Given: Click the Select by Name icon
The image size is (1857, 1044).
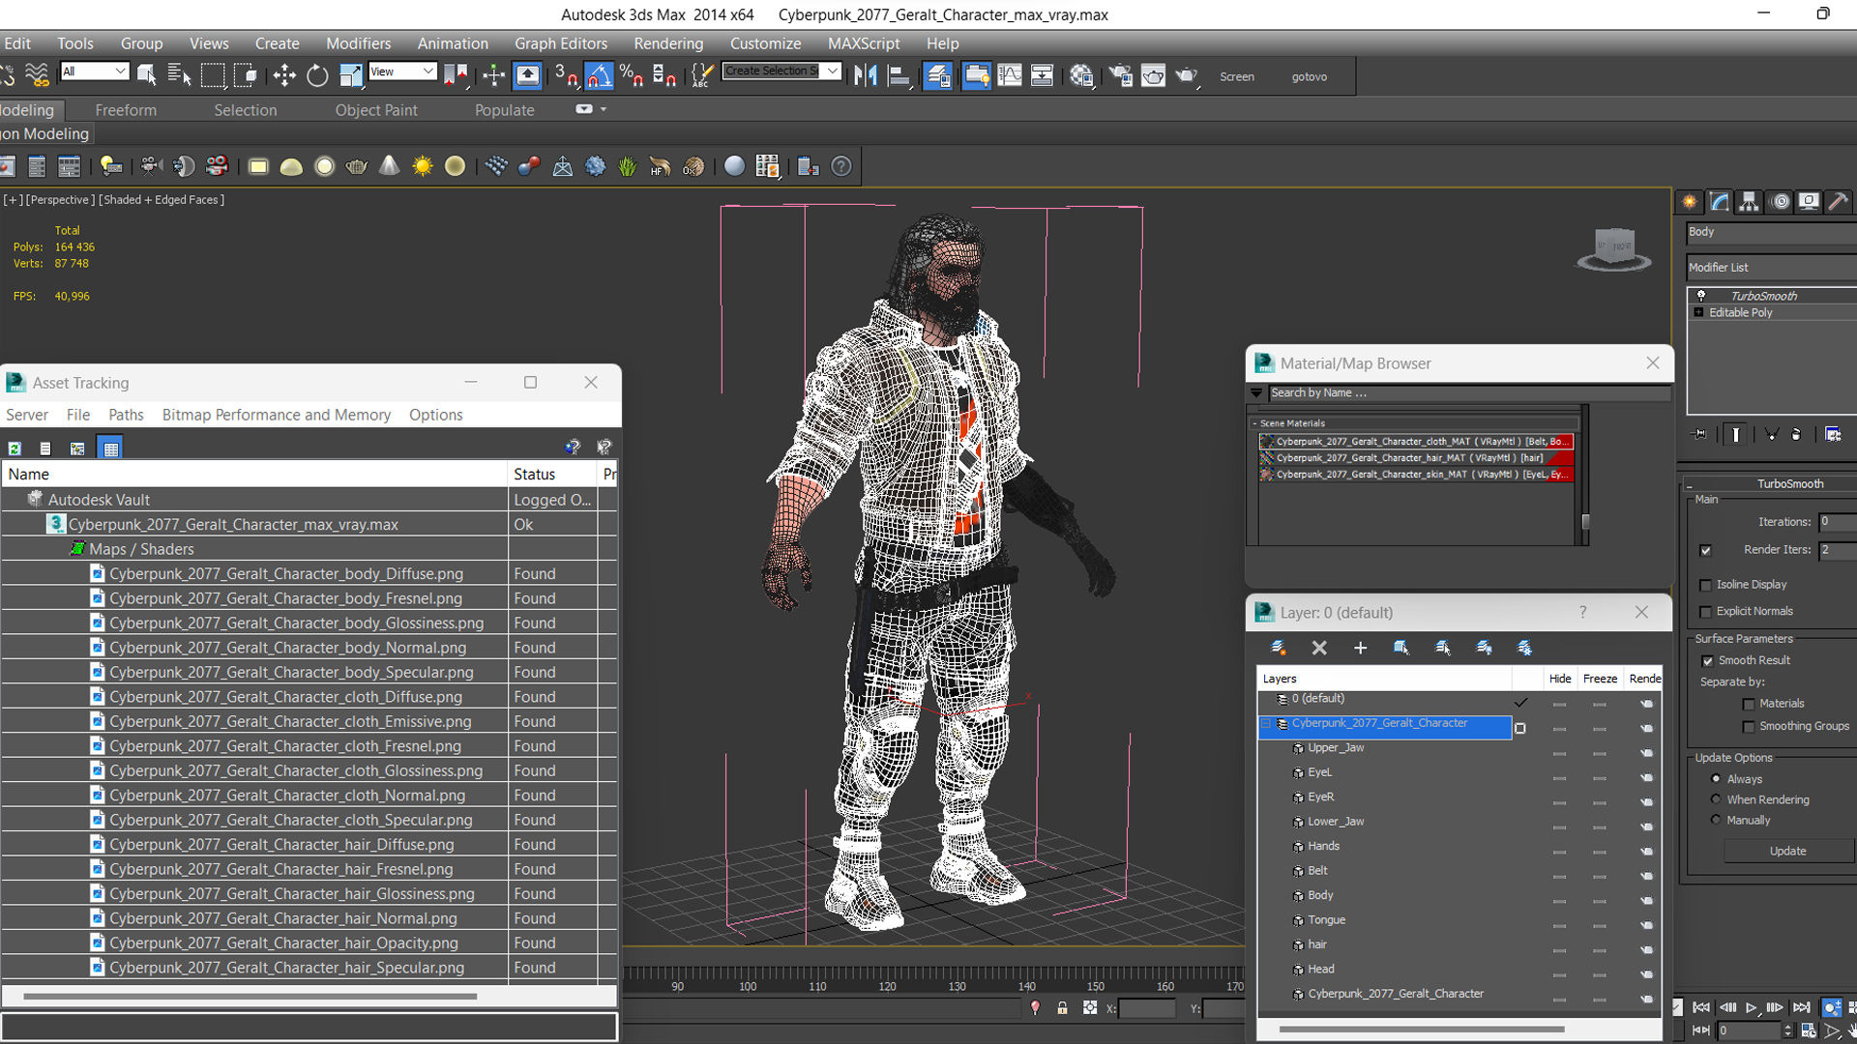Looking at the screenshot, I should click(x=180, y=75).
